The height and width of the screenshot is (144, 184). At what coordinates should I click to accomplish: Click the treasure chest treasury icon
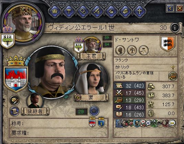173,76
